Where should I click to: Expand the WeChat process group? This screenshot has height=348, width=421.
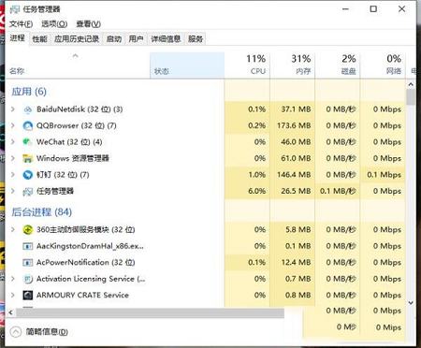pos(13,142)
